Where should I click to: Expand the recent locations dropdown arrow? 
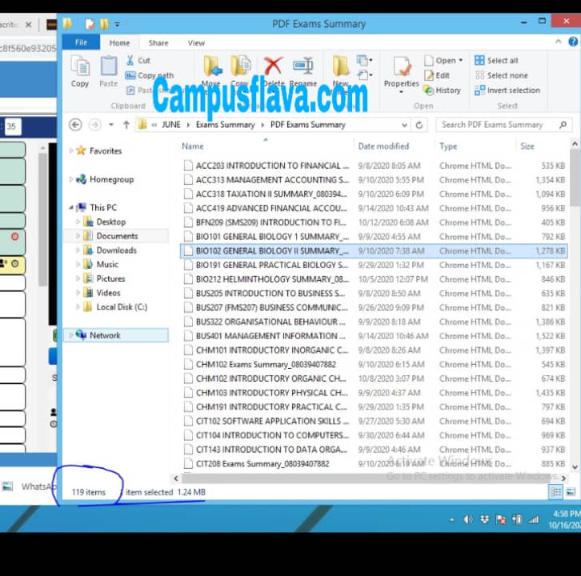coord(110,125)
